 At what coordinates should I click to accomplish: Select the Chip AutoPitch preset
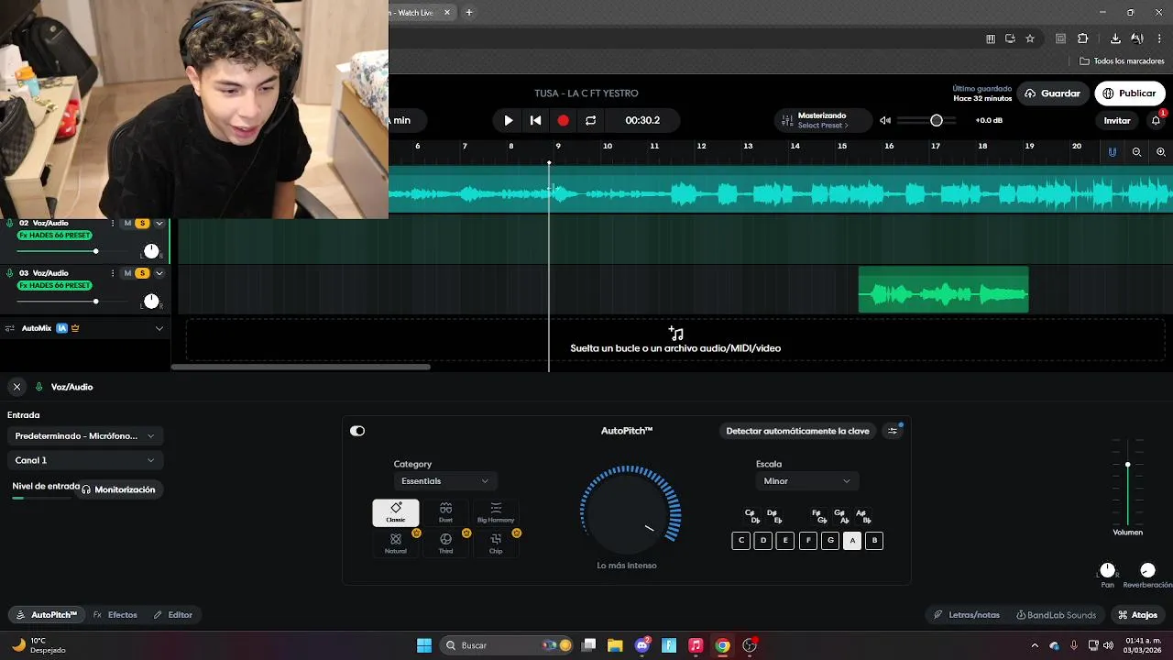click(496, 544)
